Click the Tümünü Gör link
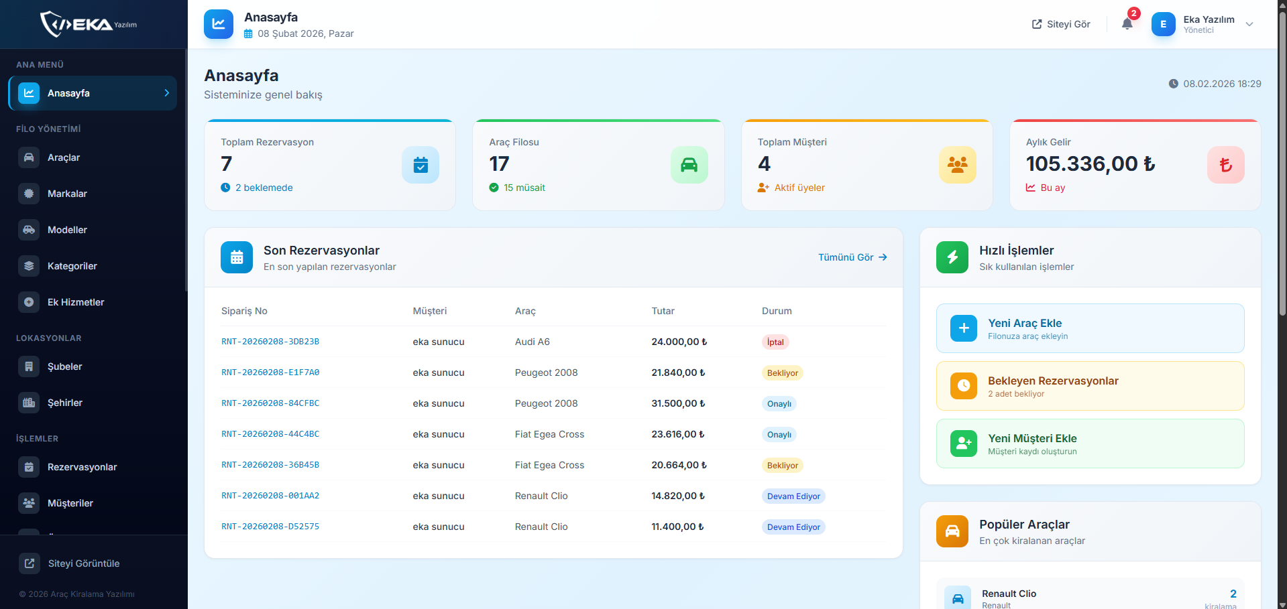The image size is (1287, 609). click(852, 257)
